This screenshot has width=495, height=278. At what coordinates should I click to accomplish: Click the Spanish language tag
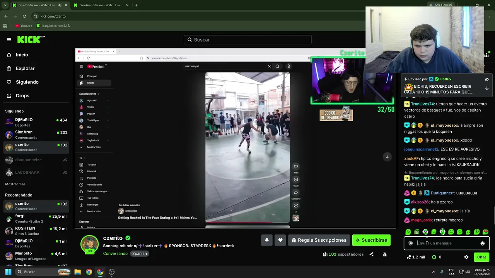click(139, 254)
